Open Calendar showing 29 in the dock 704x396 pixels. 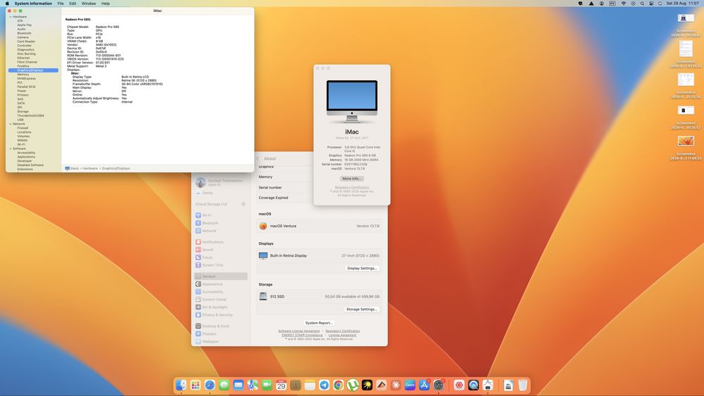[282, 385]
